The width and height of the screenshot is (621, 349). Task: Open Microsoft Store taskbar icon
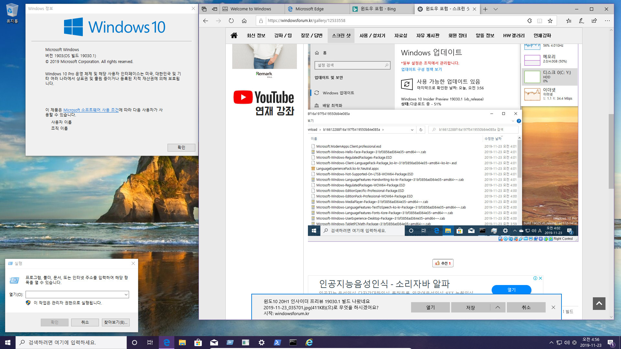pyautogui.click(x=198, y=343)
